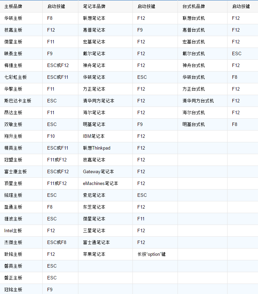The image size is (258, 294).
Task: Click the 主板品牌 column header
Action: click(x=13, y=6)
